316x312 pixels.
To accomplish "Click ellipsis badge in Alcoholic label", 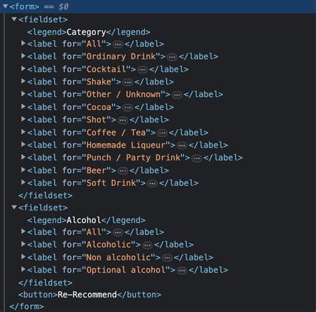I will 147,245.
